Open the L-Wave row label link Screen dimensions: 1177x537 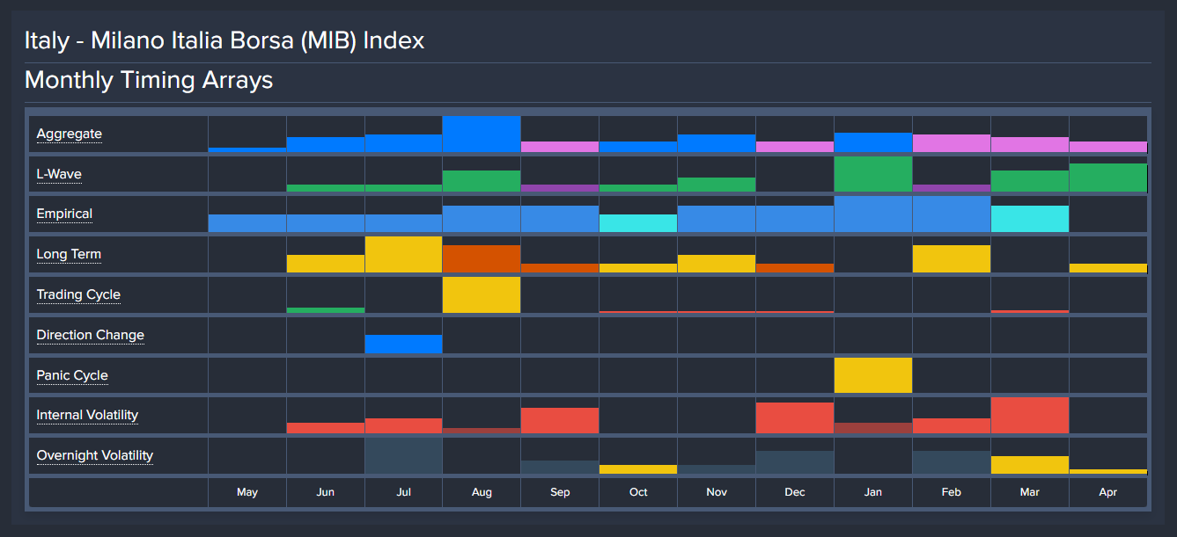[59, 174]
